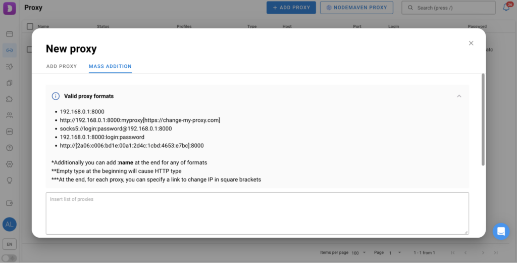Open the support chat bubble

pyautogui.click(x=501, y=231)
